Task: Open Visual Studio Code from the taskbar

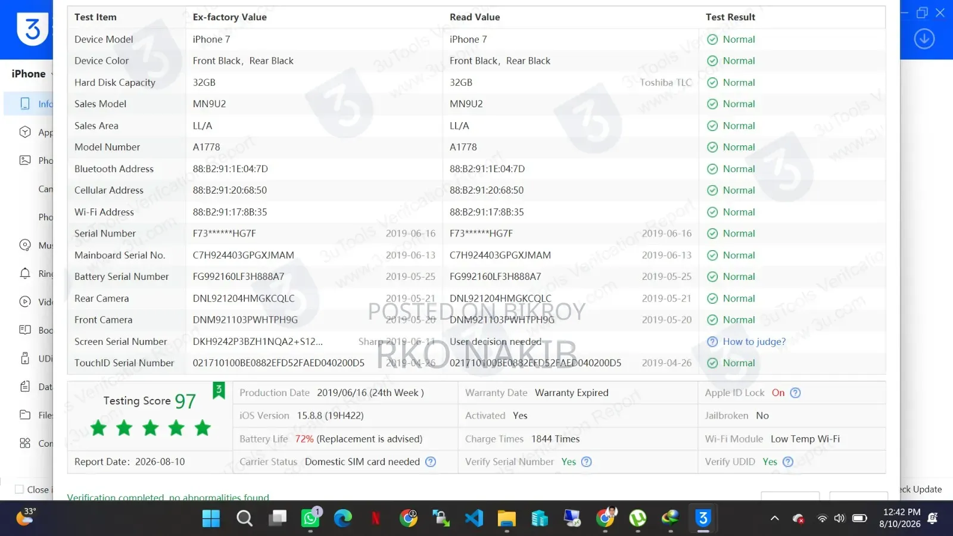Action: [x=474, y=519]
